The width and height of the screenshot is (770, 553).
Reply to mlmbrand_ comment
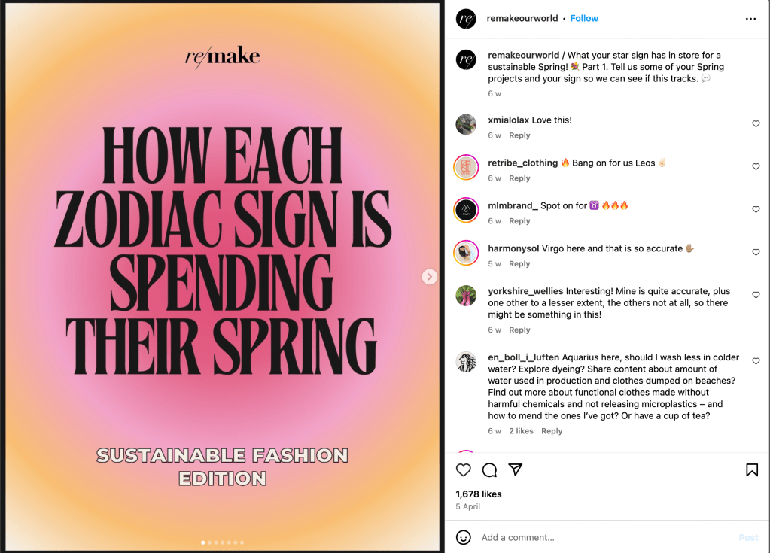click(x=519, y=221)
